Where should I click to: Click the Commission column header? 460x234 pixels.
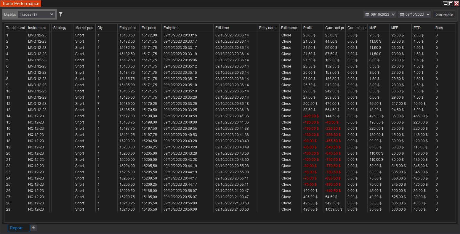(x=357, y=28)
